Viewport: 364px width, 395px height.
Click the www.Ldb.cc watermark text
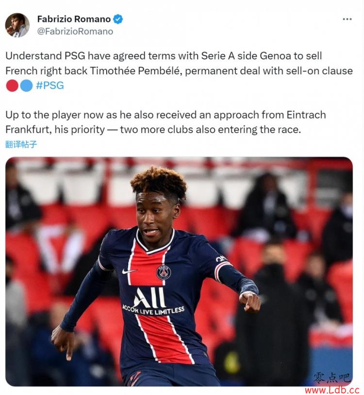tap(332, 390)
